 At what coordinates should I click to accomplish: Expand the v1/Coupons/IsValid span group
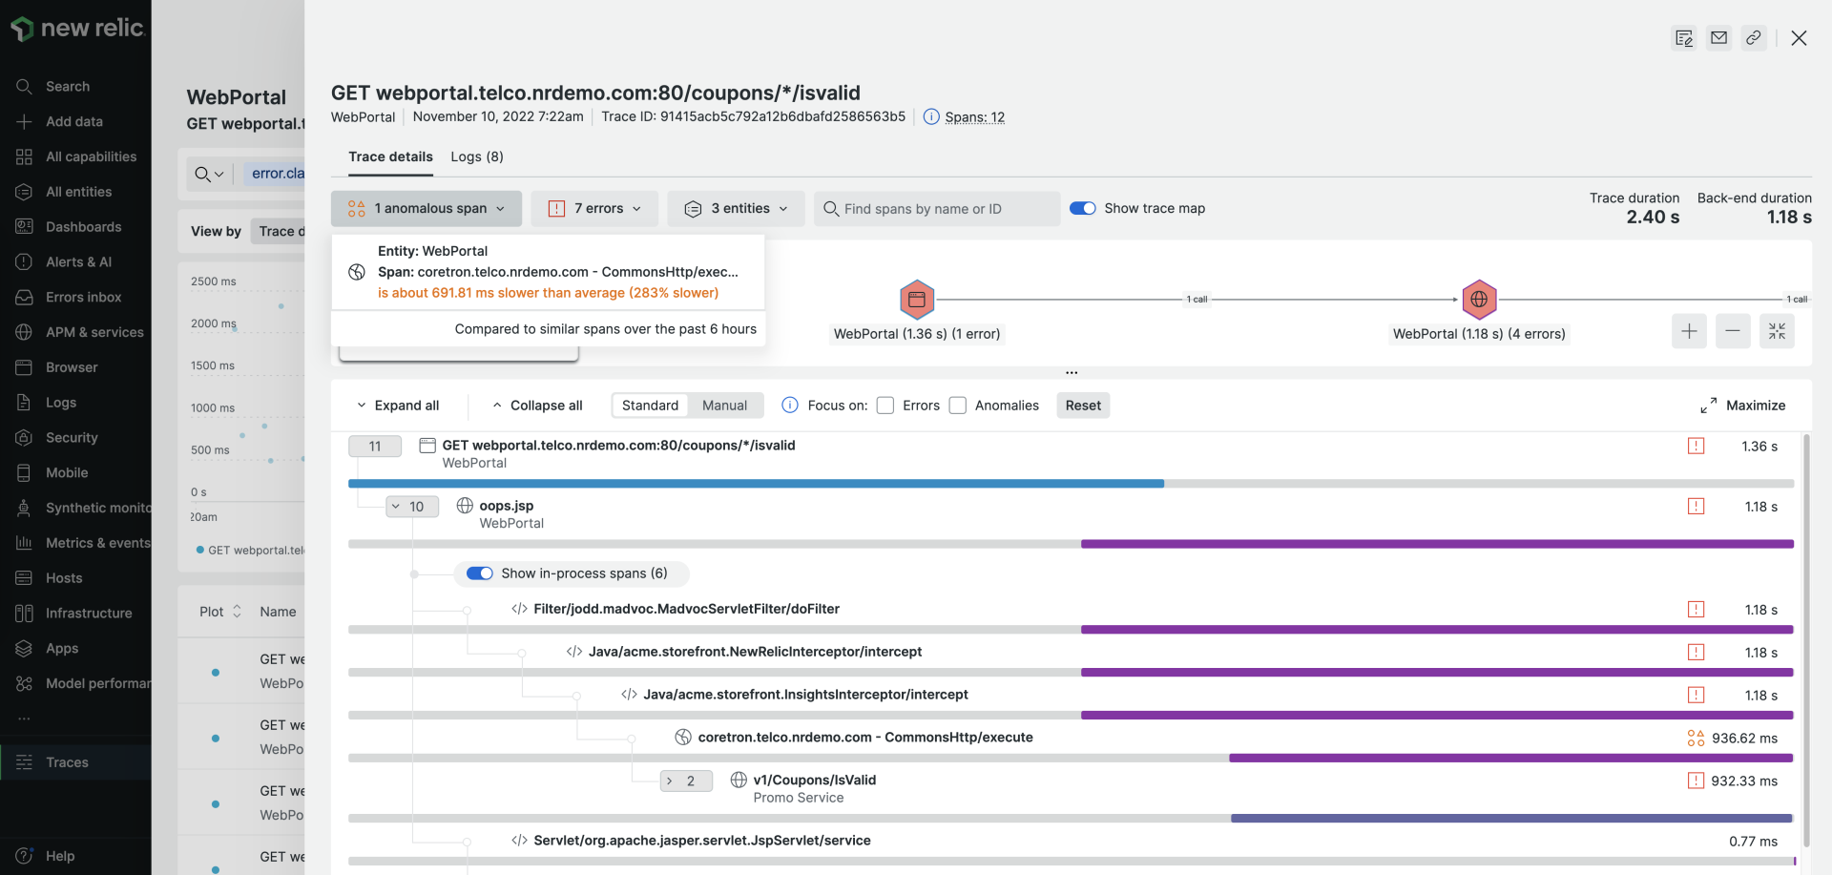click(x=686, y=781)
